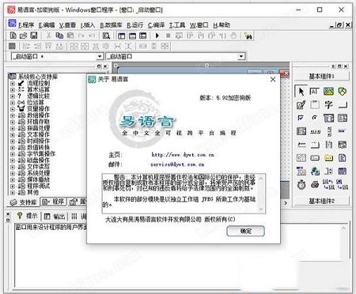
Task: Click the Copy toolbar icon
Action: [59, 36]
